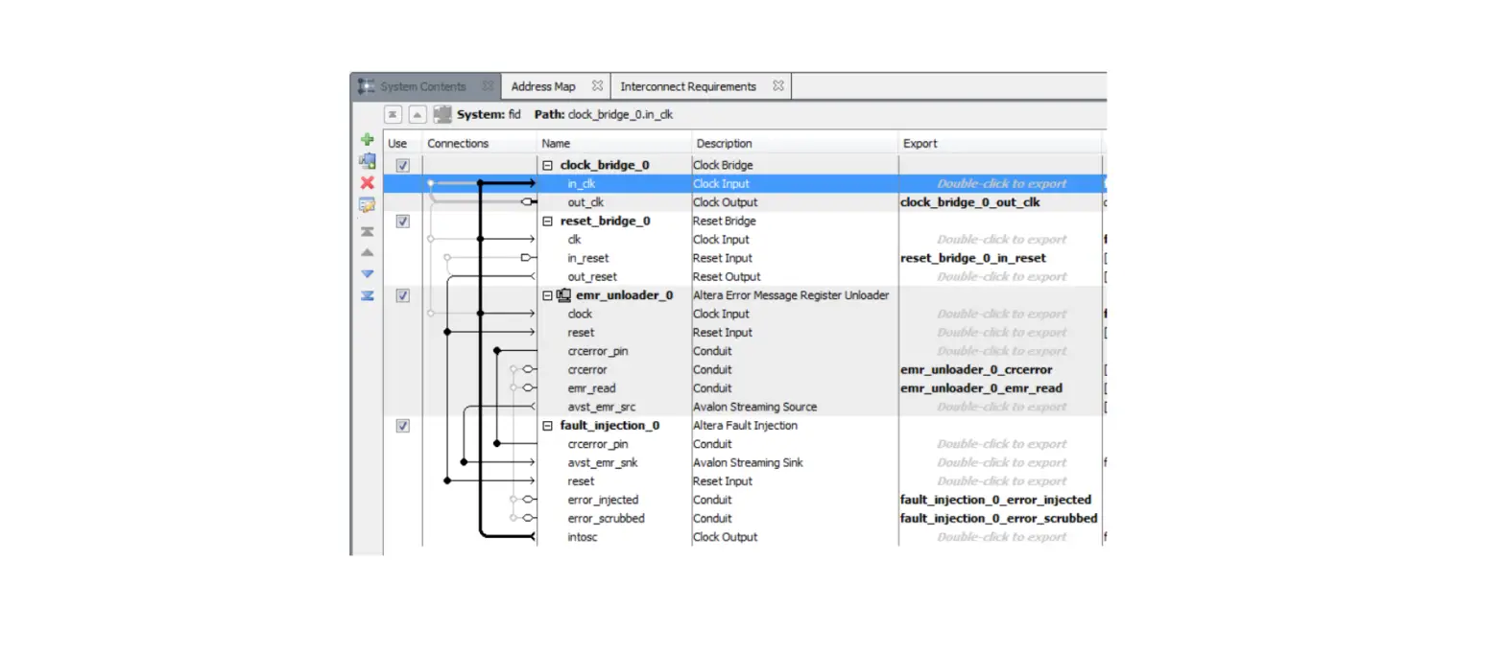Click the Reset Bridge description

pos(724,221)
